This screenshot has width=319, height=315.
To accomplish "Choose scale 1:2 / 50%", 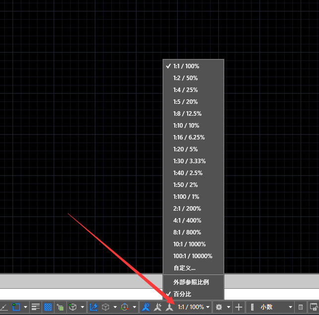I will tap(193, 78).
